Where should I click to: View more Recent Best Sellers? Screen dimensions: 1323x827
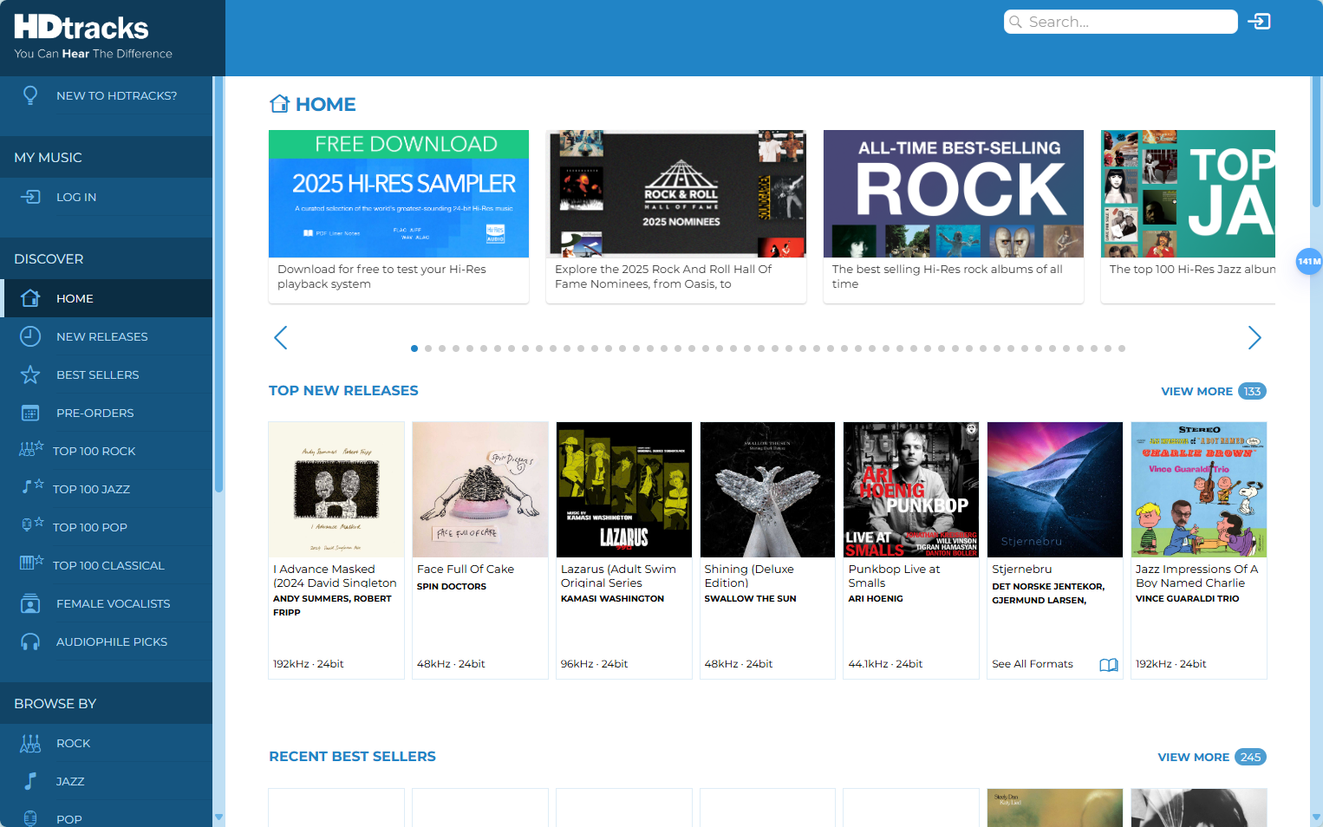pyautogui.click(x=1212, y=757)
